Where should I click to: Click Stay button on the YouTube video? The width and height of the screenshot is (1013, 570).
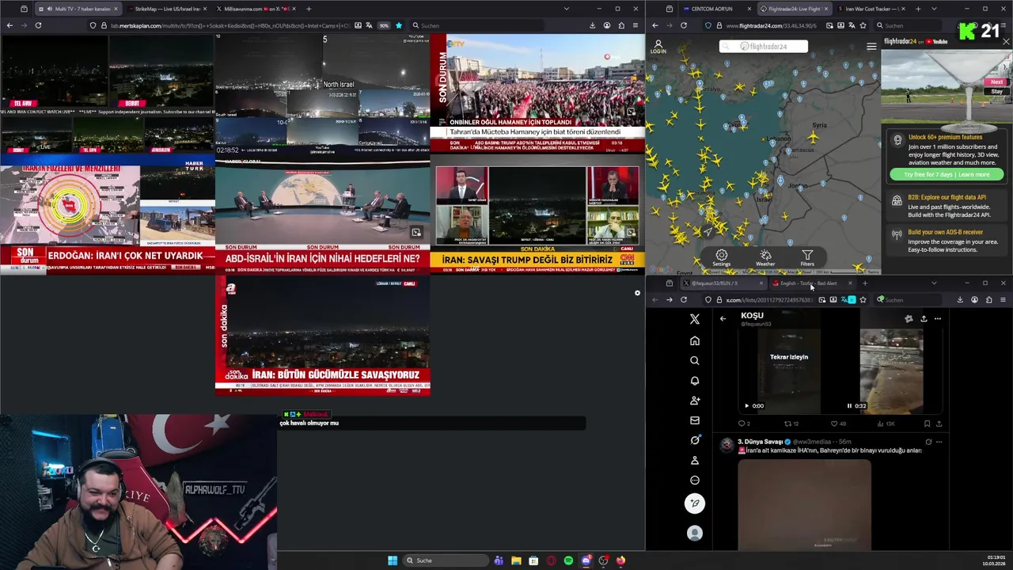(996, 91)
